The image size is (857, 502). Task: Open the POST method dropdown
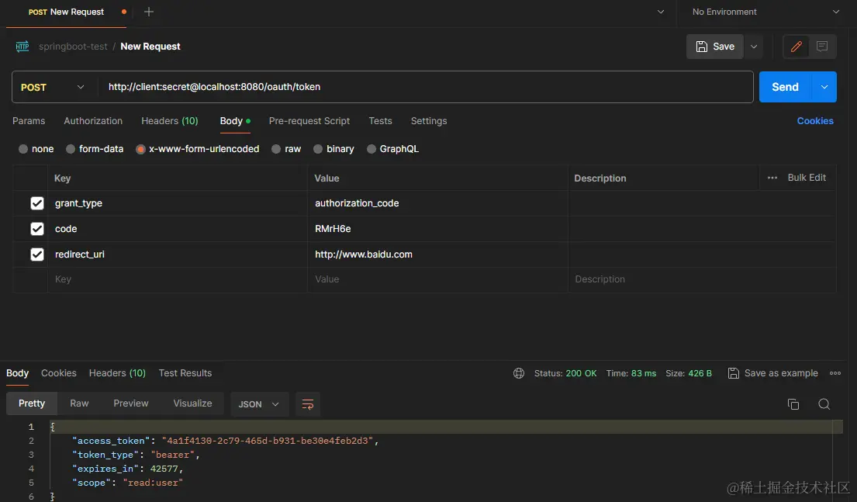point(53,87)
